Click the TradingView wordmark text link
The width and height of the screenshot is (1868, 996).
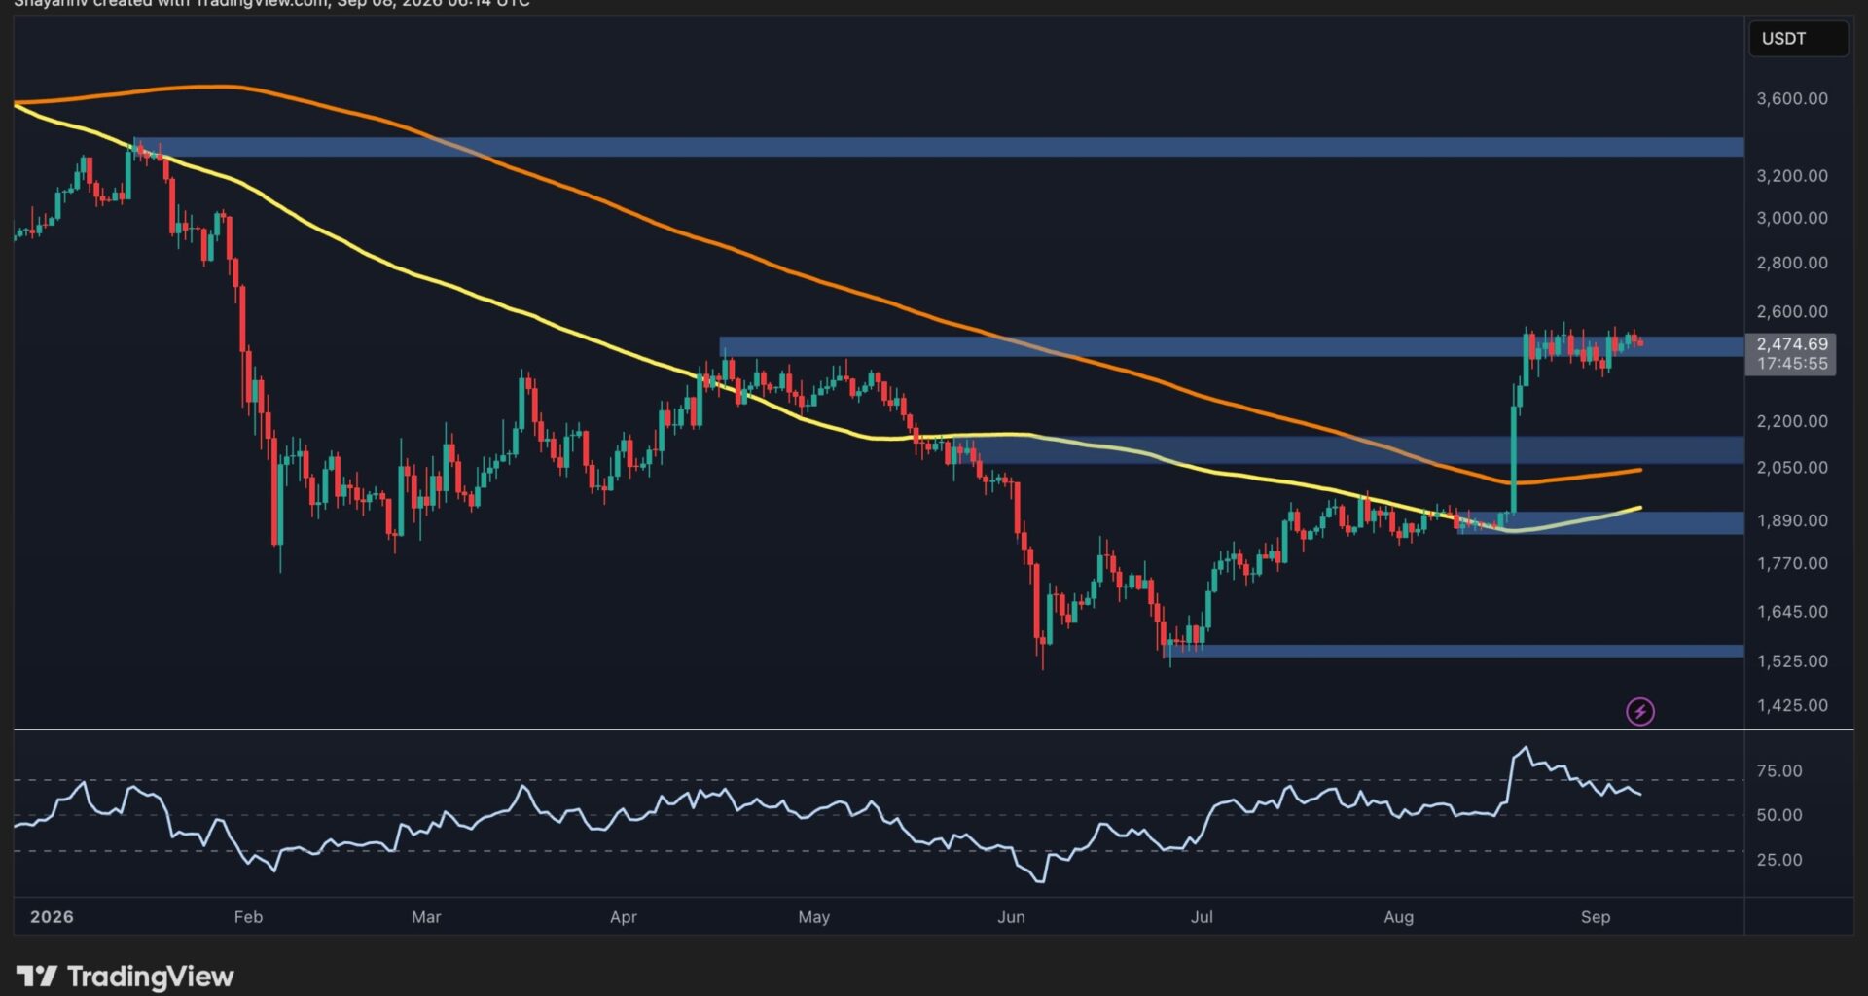[x=151, y=977]
